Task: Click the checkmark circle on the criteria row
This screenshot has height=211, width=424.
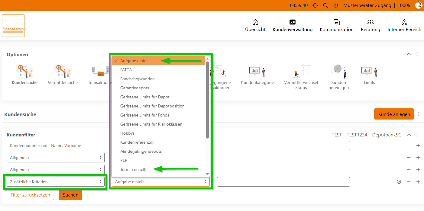Action: (399, 182)
